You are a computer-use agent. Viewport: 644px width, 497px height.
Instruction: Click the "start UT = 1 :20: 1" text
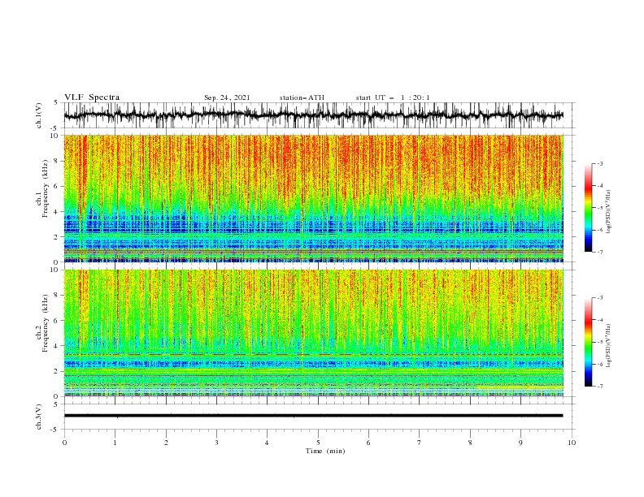click(x=393, y=97)
